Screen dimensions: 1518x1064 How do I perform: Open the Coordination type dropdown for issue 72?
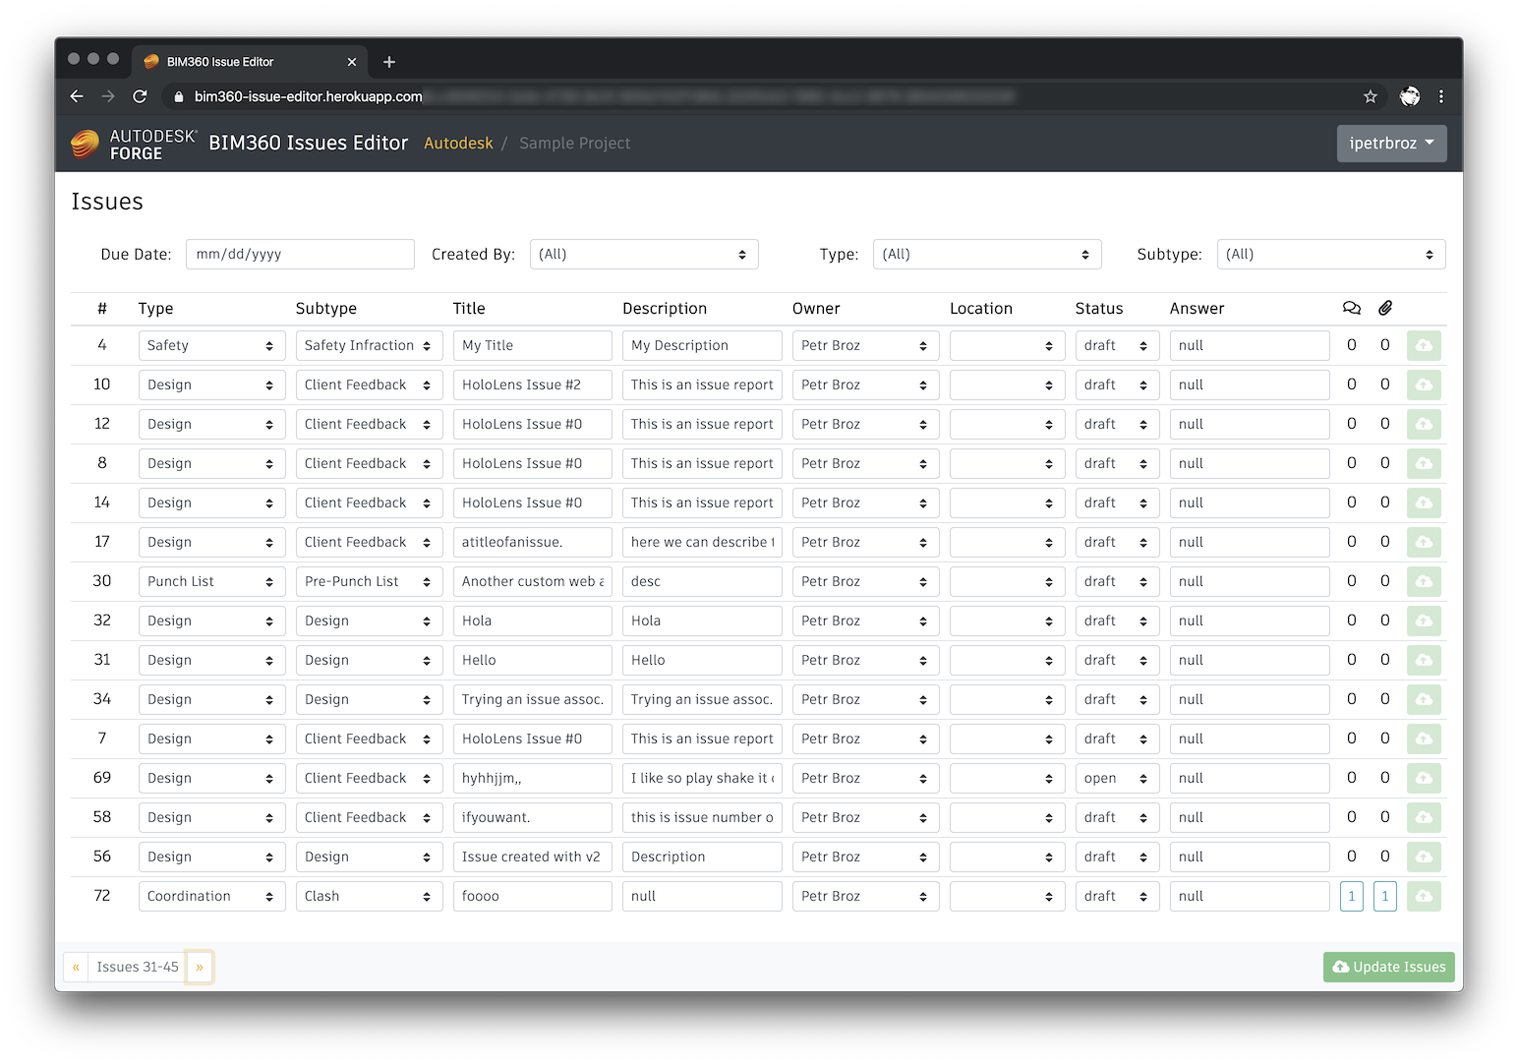pyautogui.click(x=211, y=896)
